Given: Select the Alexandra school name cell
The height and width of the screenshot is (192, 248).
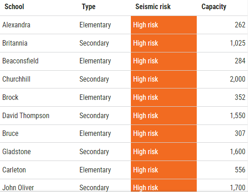Looking at the screenshot, I should tap(16, 25).
